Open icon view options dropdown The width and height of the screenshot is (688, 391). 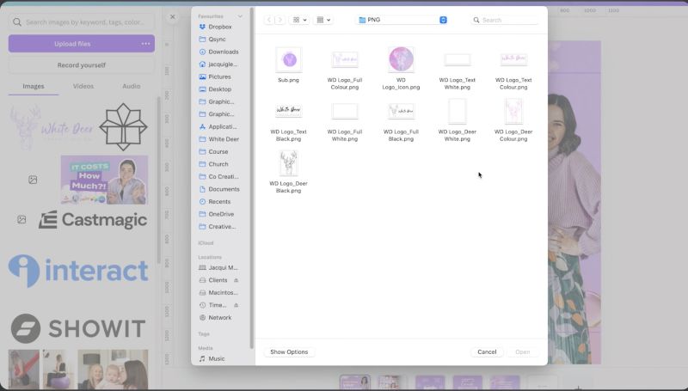(x=299, y=20)
